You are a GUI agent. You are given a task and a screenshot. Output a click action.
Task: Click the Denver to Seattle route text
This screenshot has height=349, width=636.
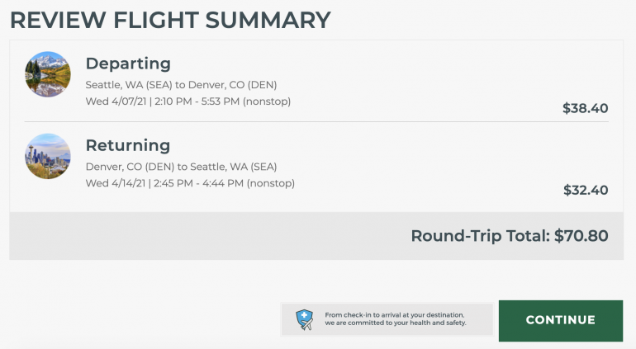point(181,167)
